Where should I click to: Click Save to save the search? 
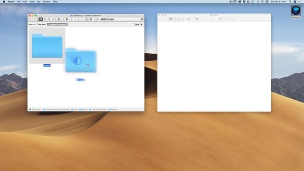[x=137, y=24]
